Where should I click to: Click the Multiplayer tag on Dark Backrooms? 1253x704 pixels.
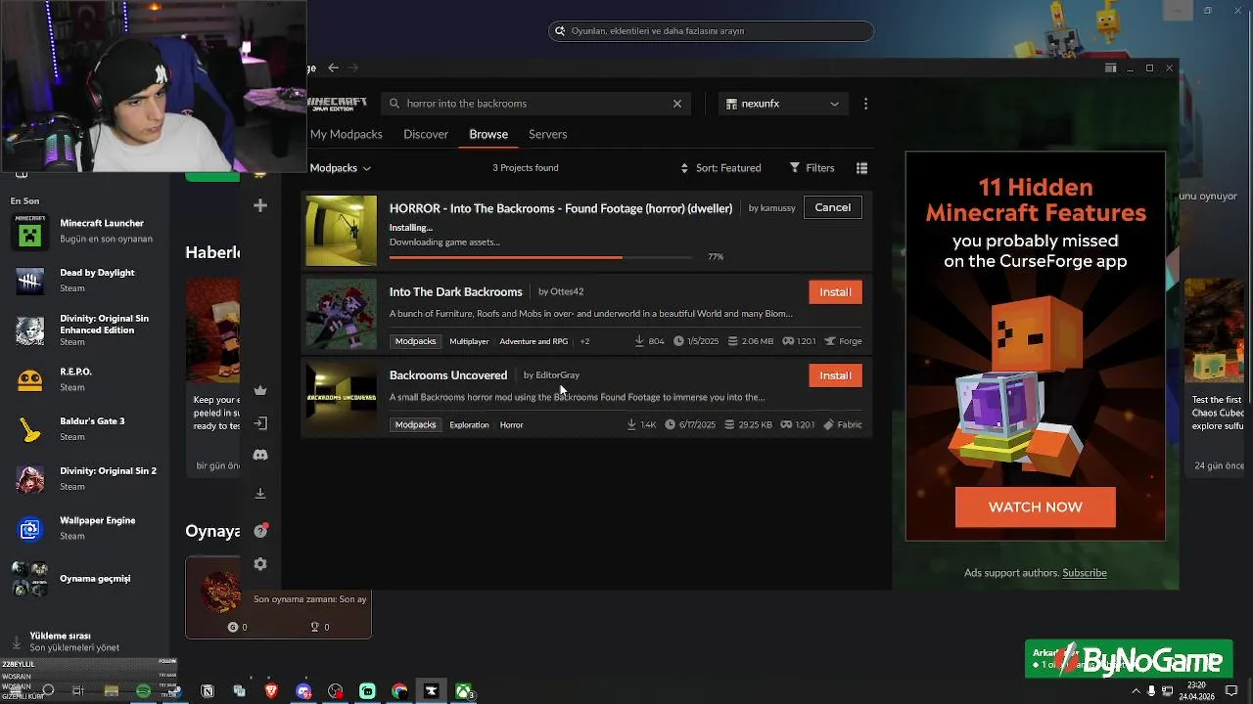(x=469, y=341)
